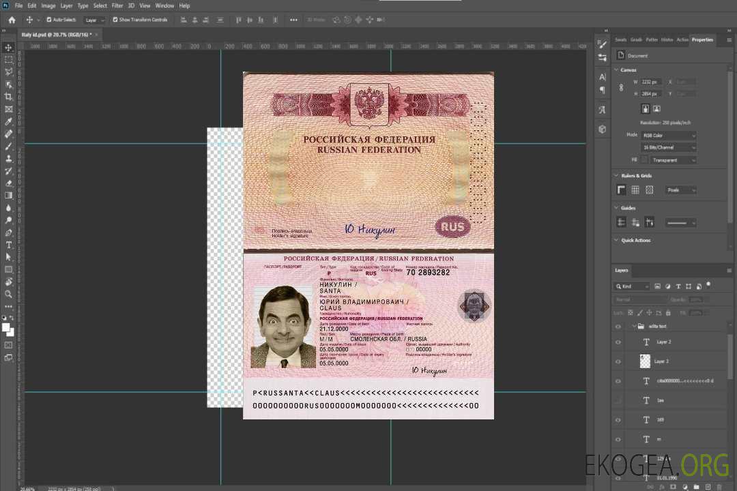Open the '16 Bits/Channel' dropdown
This screenshot has height=491, width=737.
(x=668, y=147)
